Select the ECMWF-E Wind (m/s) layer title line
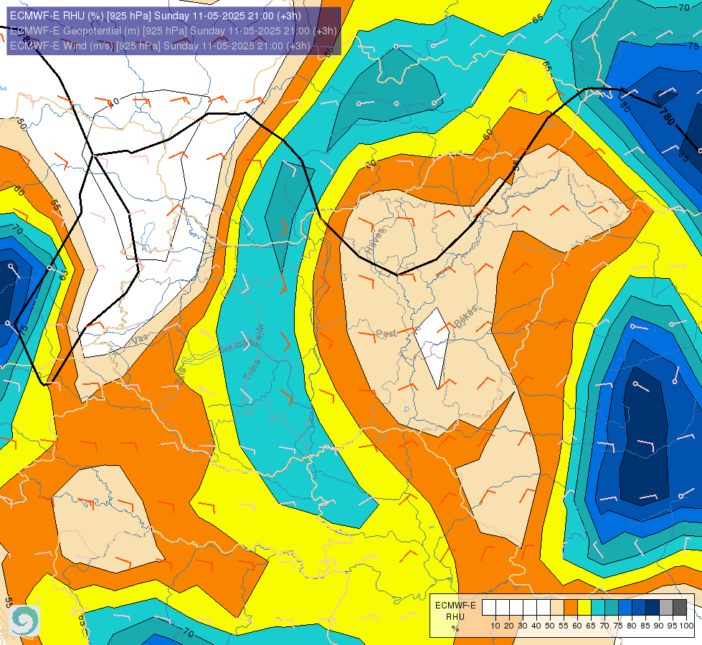The width and height of the screenshot is (702, 645). click(x=160, y=46)
